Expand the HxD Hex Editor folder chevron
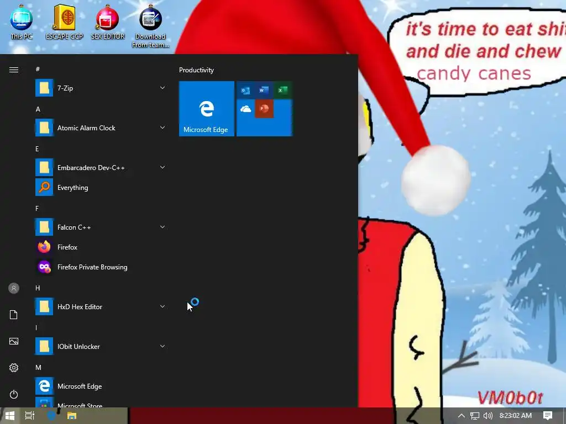The width and height of the screenshot is (566, 424). coord(163,306)
